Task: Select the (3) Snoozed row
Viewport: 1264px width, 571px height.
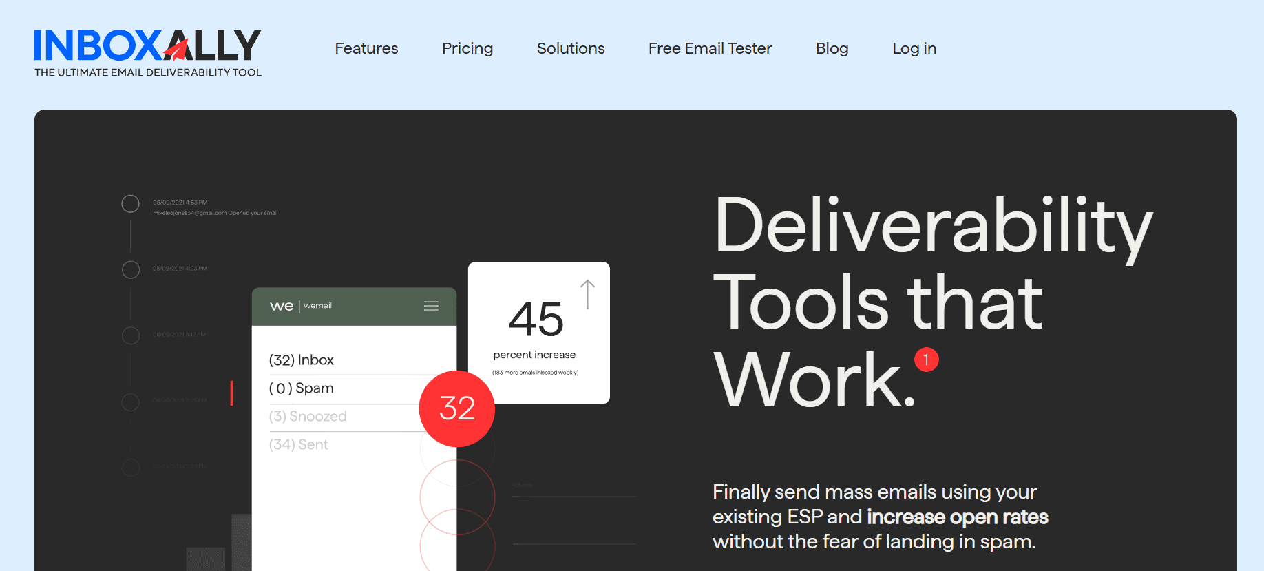Action: click(x=308, y=417)
